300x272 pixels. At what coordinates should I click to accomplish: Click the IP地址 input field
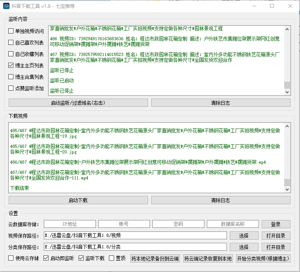pyautogui.click(x=69, y=224)
